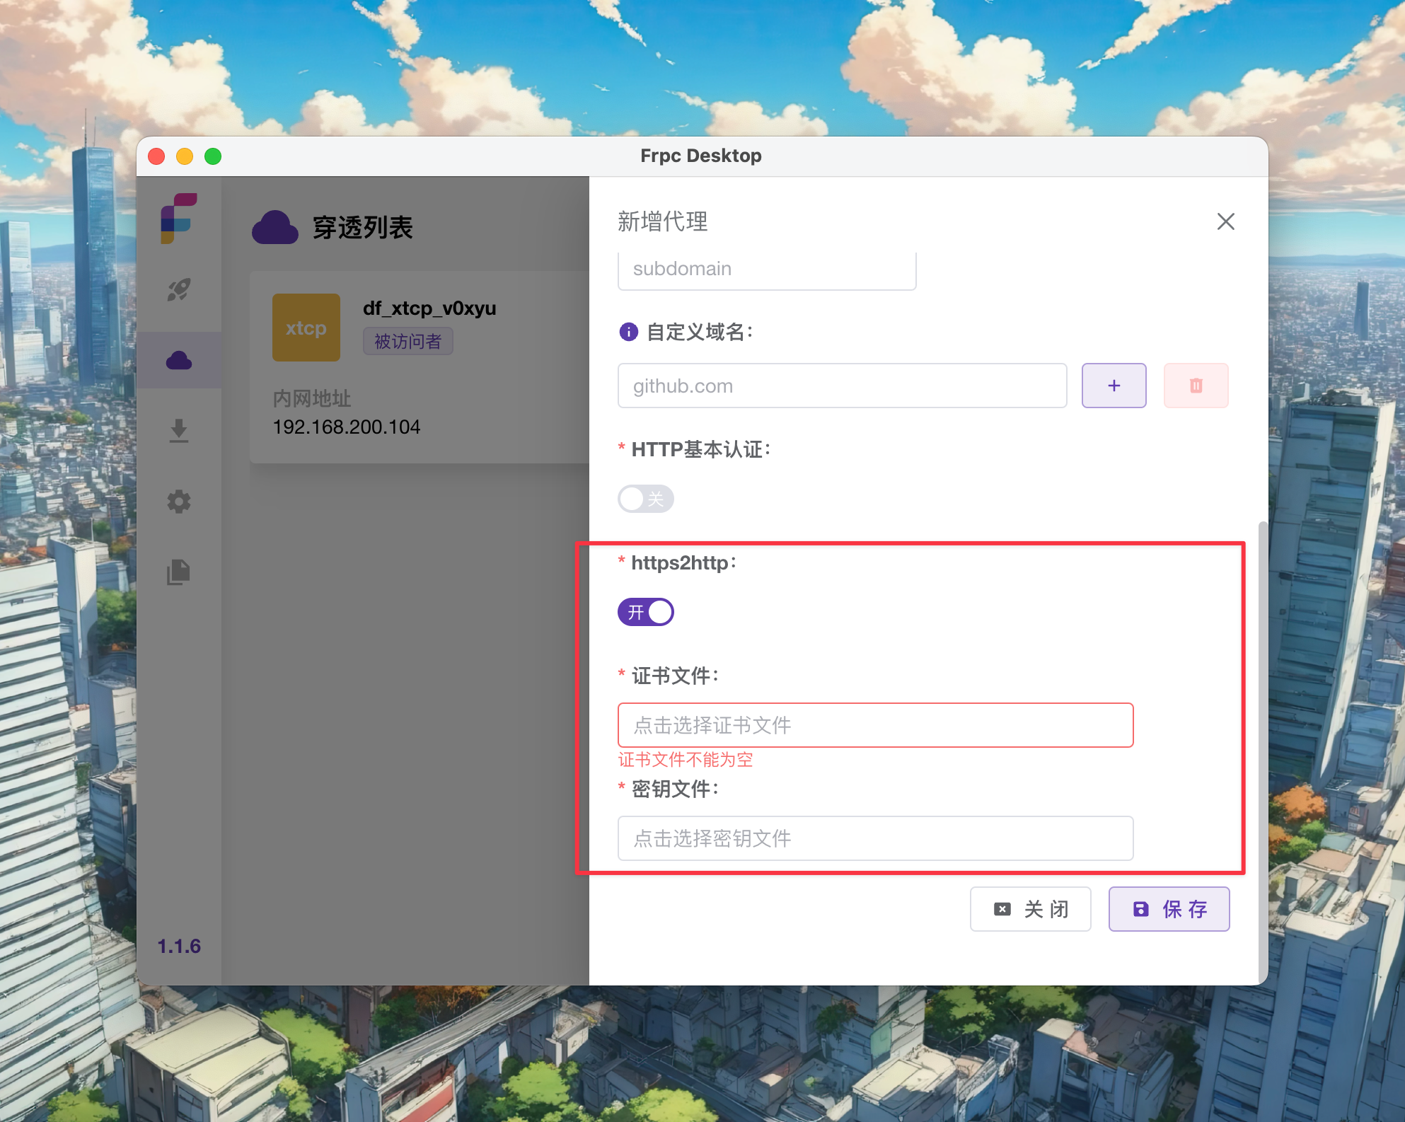Open the logs document icon in sidebar
Image resolution: width=1405 pixels, height=1122 pixels.
tap(179, 572)
